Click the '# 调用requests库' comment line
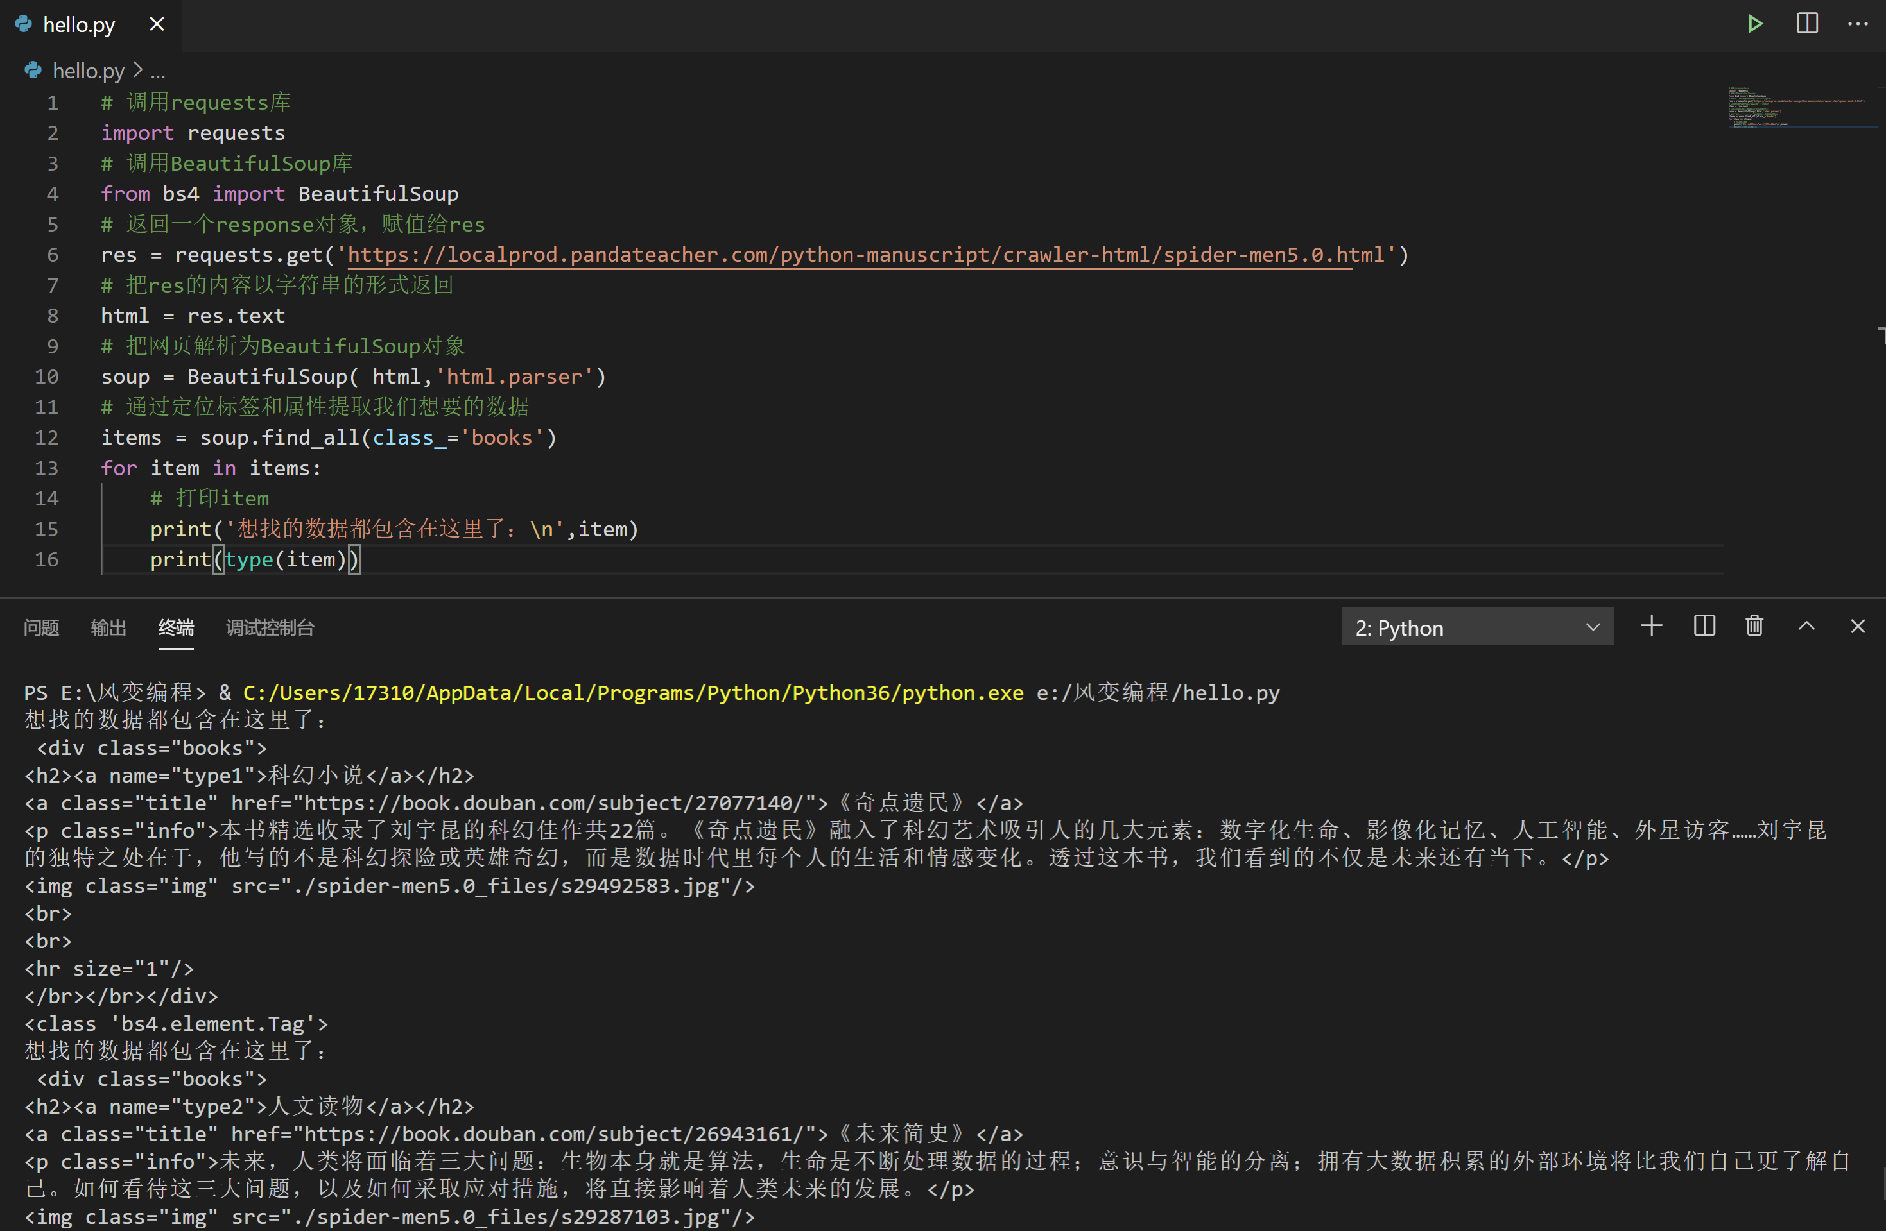This screenshot has height=1231, width=1886. point(196,103)
